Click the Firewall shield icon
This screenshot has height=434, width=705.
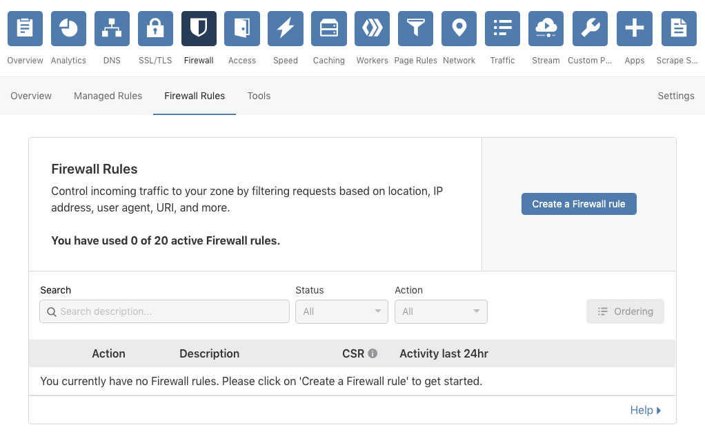click(x=199, y=28)
